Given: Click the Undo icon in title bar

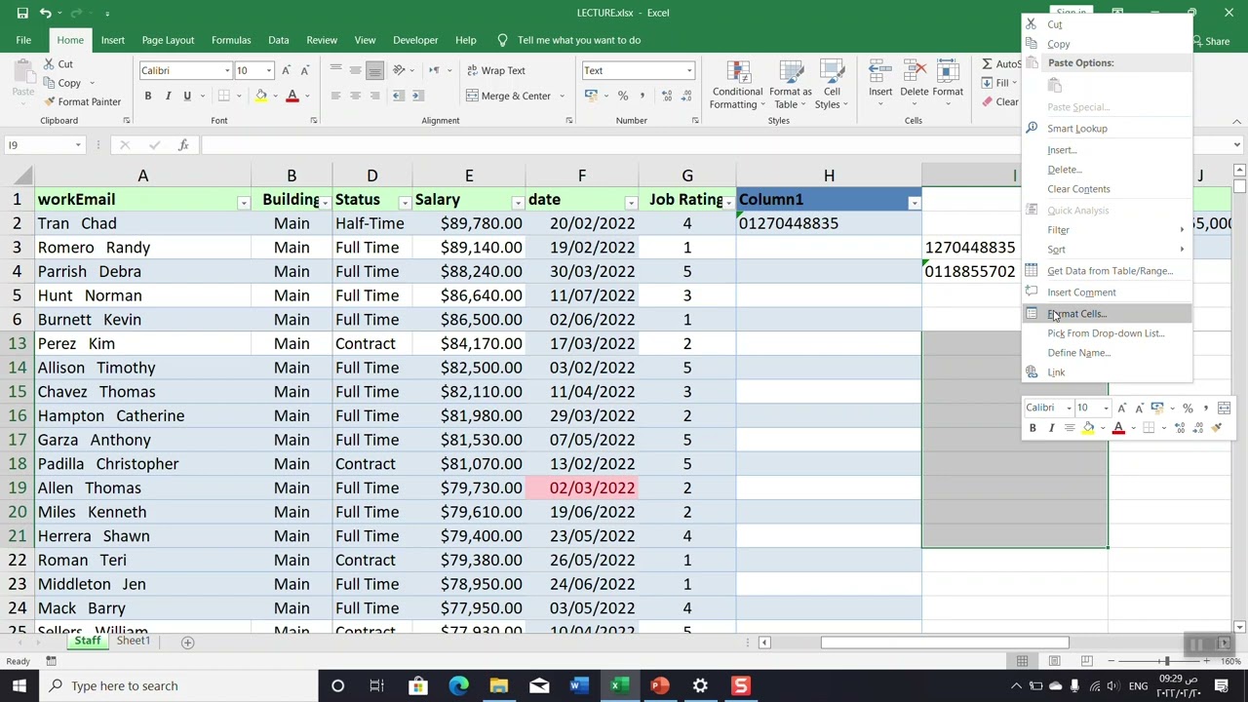Looking at the screenshot, I should [x=45, y=13].
